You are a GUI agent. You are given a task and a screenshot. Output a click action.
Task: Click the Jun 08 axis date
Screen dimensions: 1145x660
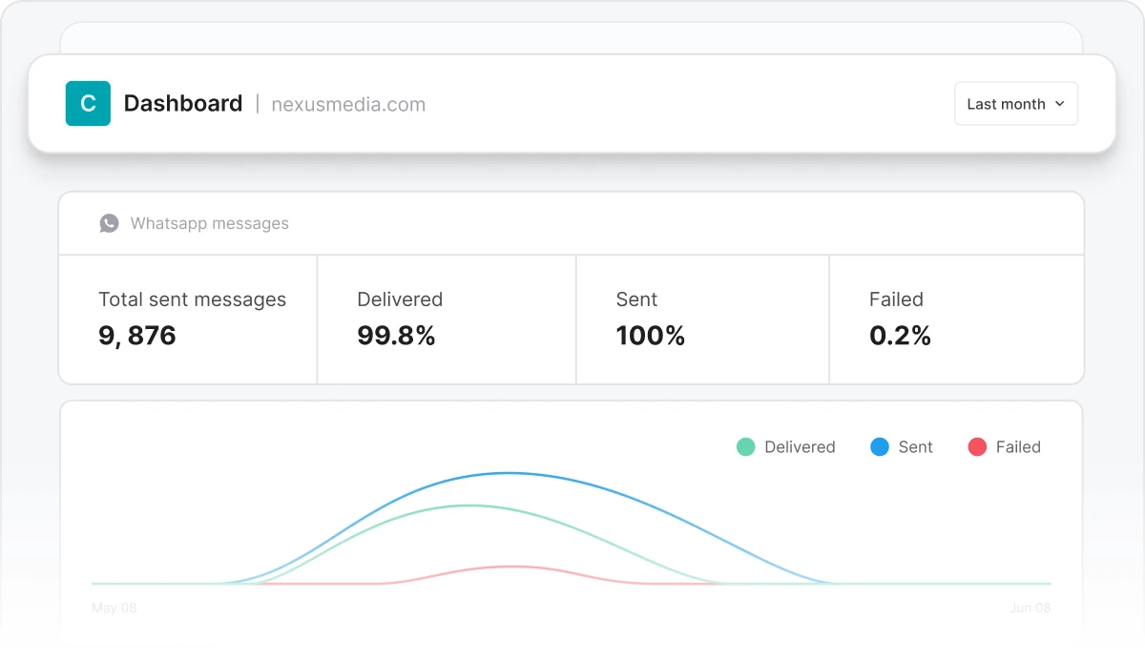(1030, 608)
